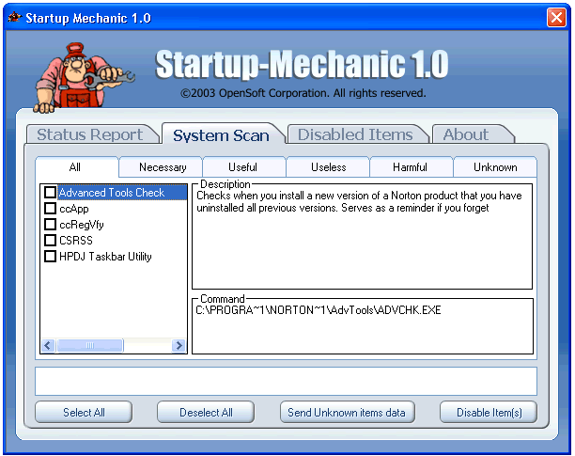
Task: Switch to the System Scan tab
Action: 223,135
